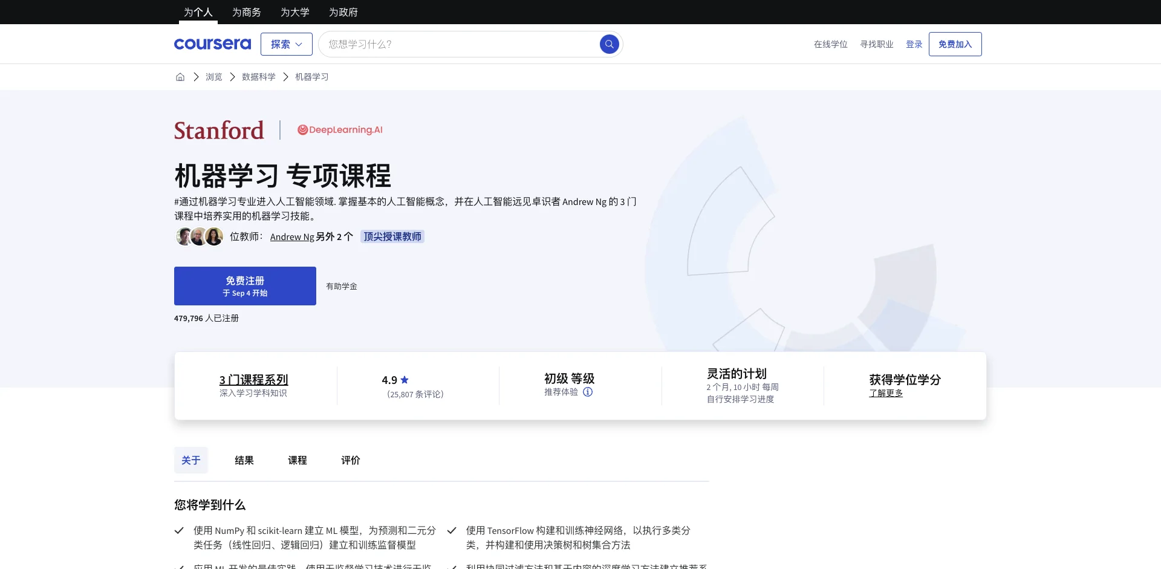The image size is (1161, 569).
Task: Go to the 机器学习 breadcrumb
Action: [x=312, y=77]
